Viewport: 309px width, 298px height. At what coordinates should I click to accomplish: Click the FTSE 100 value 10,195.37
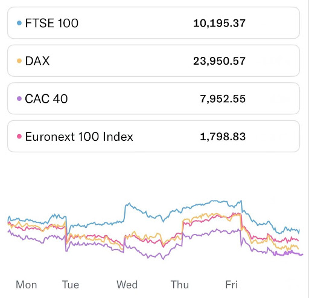pyautogui.click(x=219, y=23)
